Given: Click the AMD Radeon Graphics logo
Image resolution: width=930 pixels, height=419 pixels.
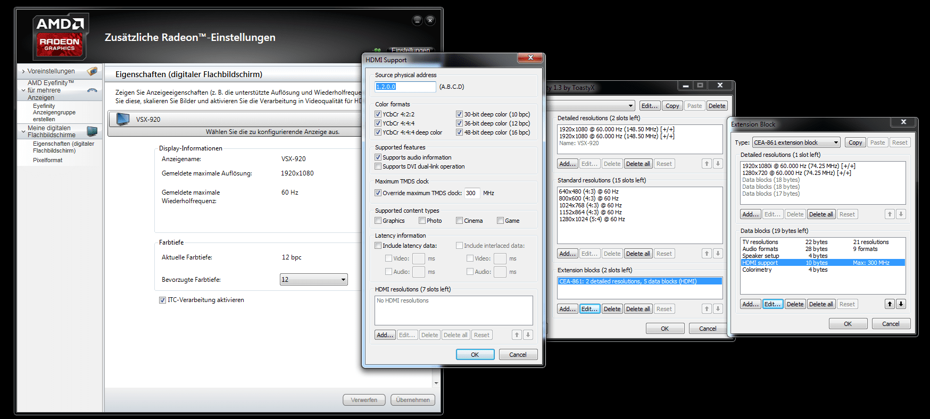Looking at the screenshot, I should pyautogui.click(x=60, y=36).
